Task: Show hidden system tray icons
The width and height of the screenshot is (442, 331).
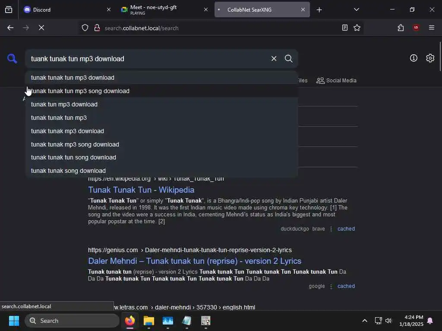Action: (x=364, y=321)
